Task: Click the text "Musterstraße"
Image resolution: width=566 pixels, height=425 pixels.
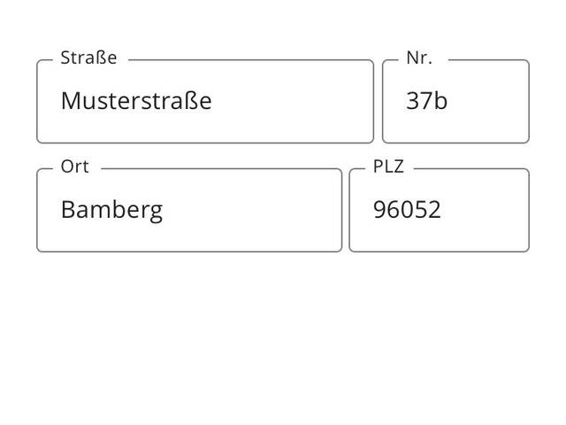Action: [135, 101]
